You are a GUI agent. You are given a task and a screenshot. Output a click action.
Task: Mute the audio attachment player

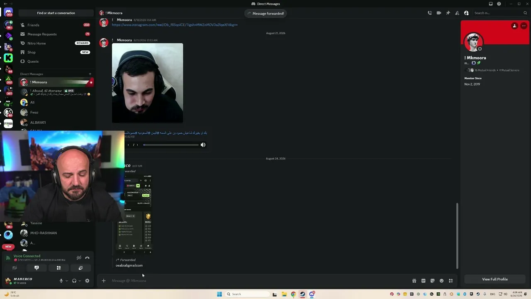point(203,145)
